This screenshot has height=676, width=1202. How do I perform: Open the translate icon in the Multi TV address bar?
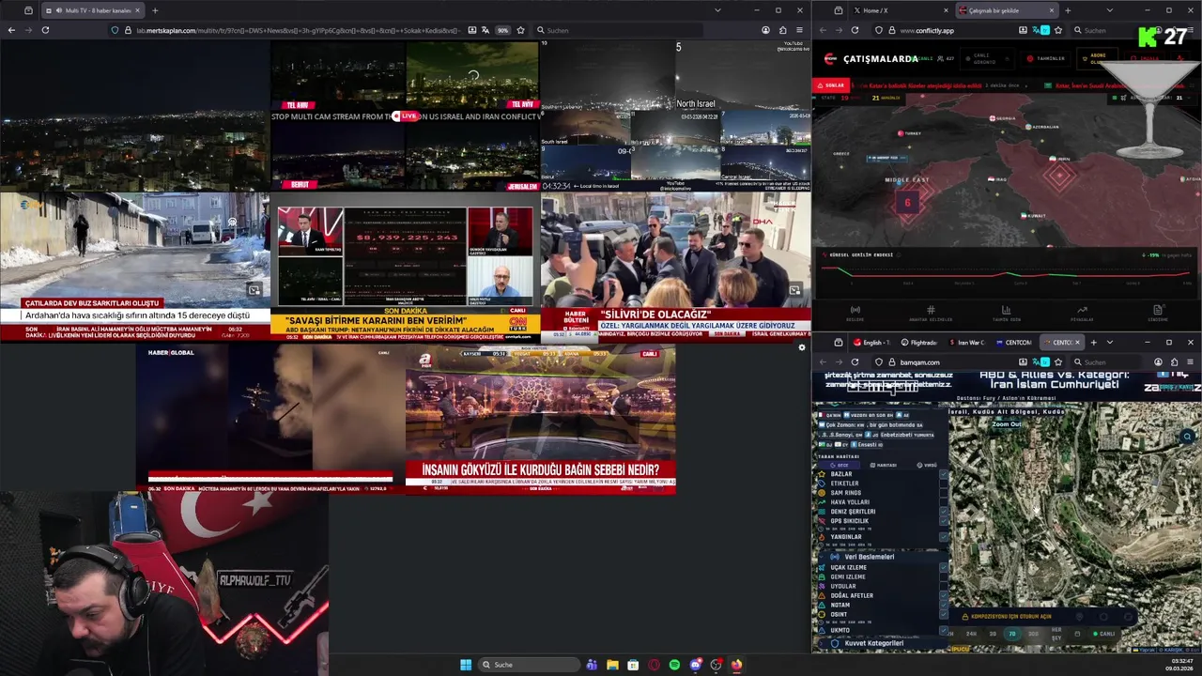click(486, 30)
